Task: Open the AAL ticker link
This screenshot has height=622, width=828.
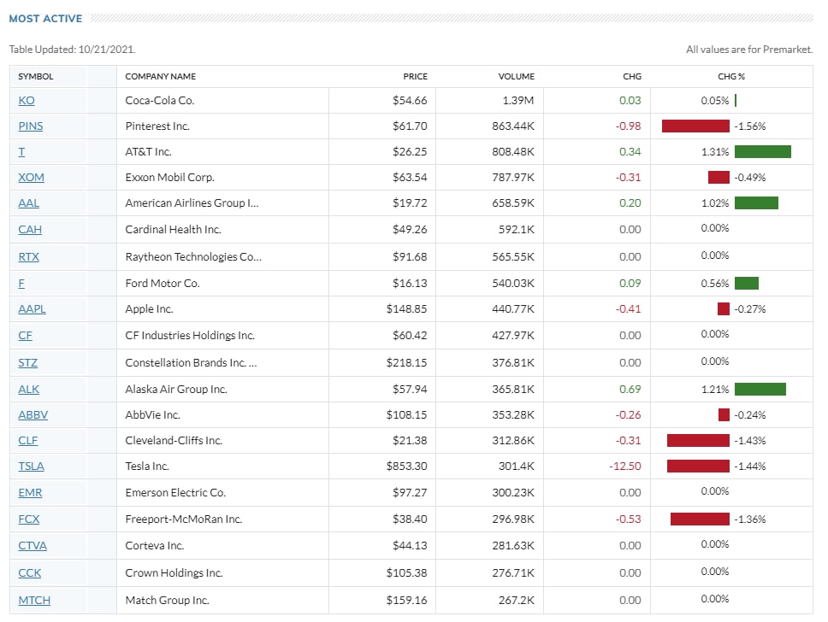Action: tap(28, 203)
